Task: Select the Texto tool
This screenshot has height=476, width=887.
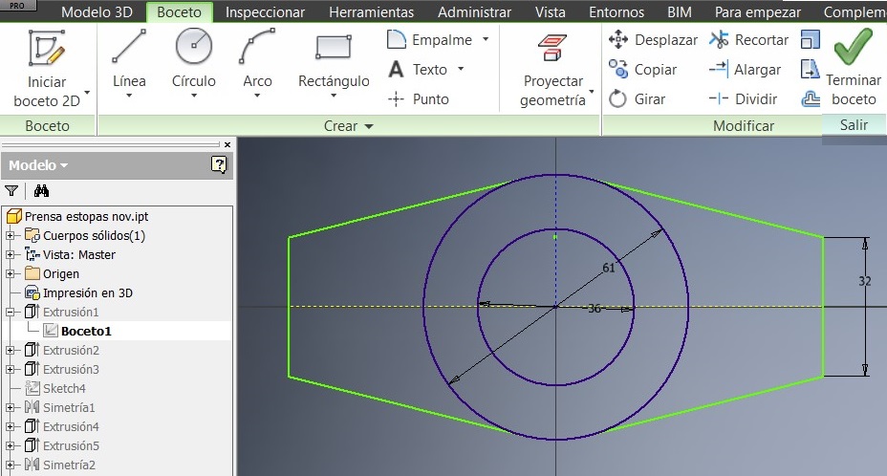Action: (x=418, y=70)
